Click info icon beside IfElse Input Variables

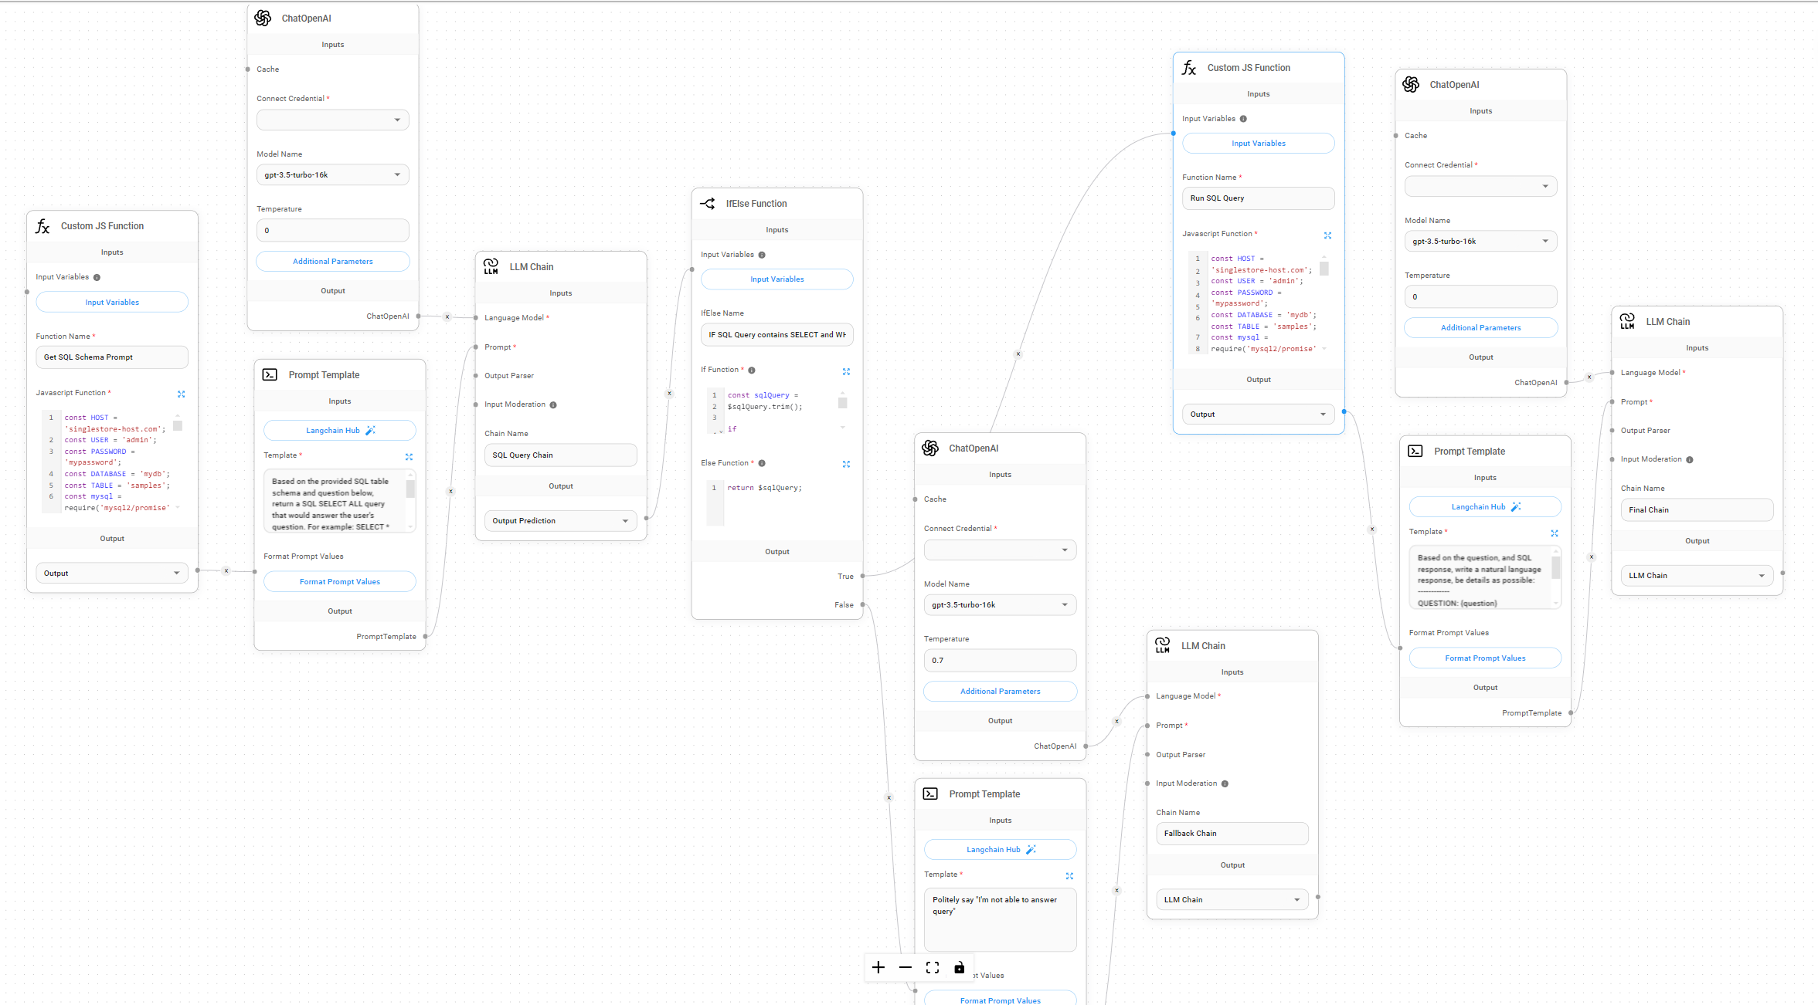pos(762,255)
